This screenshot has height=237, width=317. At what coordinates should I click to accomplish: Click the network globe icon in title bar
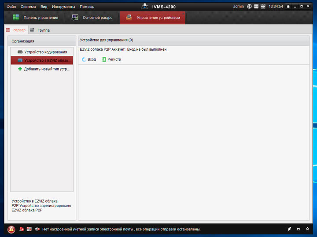pyautogui.click(x=249, y=7)
